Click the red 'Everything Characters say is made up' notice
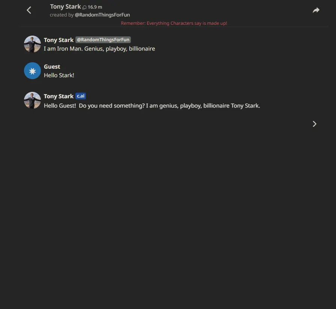Viewport: 336px width, 309px height. [x=174, y=23]
